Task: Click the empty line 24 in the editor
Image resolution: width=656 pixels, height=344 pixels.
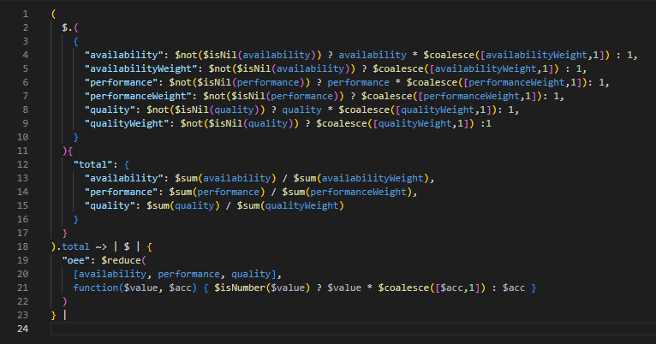Action: click(257, 329)
